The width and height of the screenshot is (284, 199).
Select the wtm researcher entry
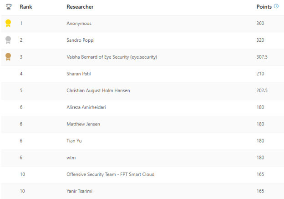(71, 158)
